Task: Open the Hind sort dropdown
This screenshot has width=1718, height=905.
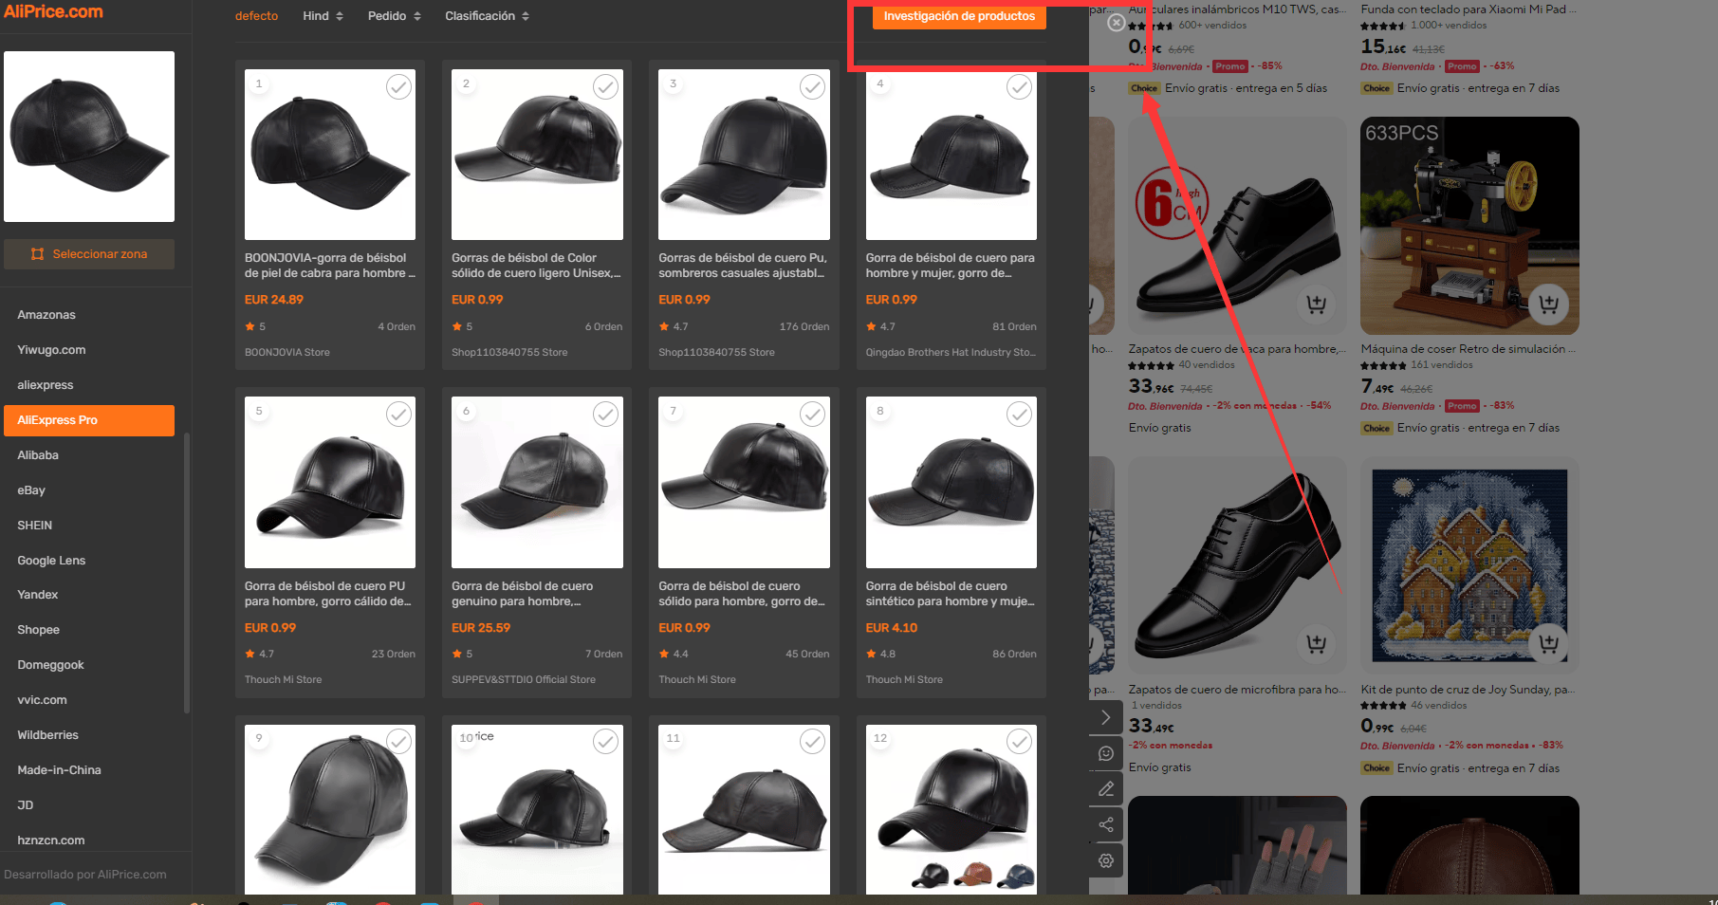Action: [x=323, y=16]
